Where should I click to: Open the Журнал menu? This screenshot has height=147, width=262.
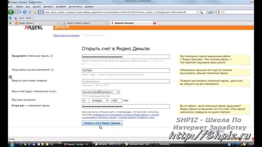click(x=37, y=7)
